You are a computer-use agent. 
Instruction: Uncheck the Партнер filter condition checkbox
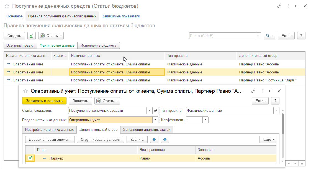point(30,158)
